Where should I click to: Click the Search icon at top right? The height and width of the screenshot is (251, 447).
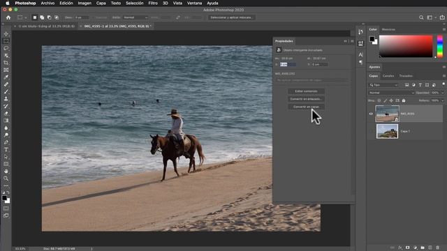421,17
